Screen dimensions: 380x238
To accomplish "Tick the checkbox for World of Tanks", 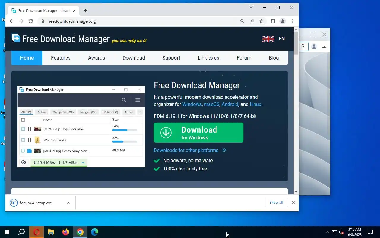I will 23,140.
